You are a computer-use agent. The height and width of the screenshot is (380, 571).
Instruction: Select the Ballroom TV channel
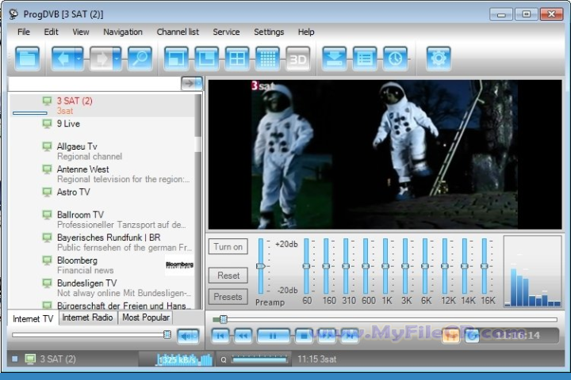pyautogui.click(x=102, y=219)
